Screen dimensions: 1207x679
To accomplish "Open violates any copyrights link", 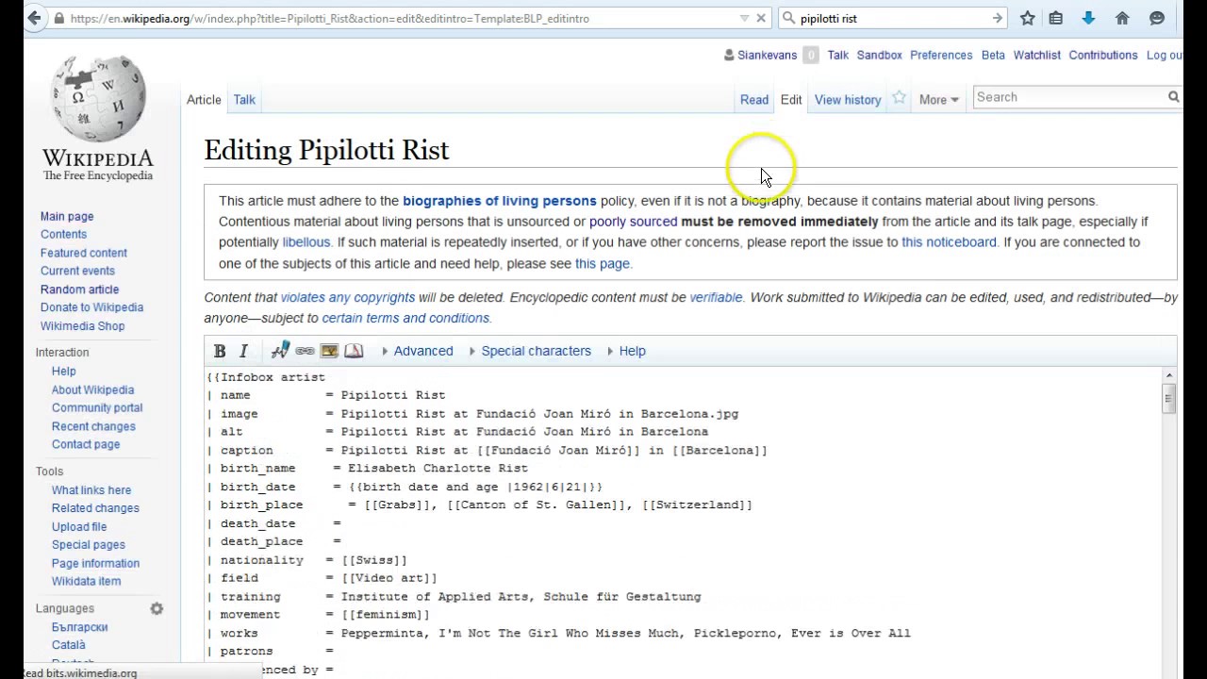I will coord(348,297).
